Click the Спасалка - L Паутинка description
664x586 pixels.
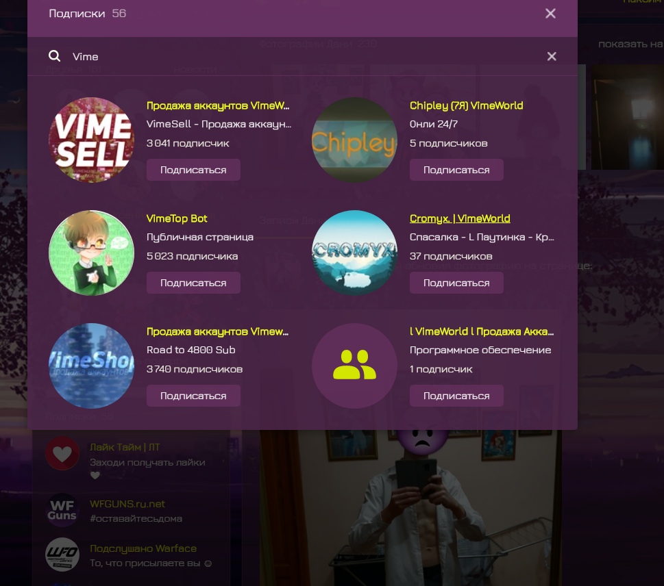coord(482,238)
